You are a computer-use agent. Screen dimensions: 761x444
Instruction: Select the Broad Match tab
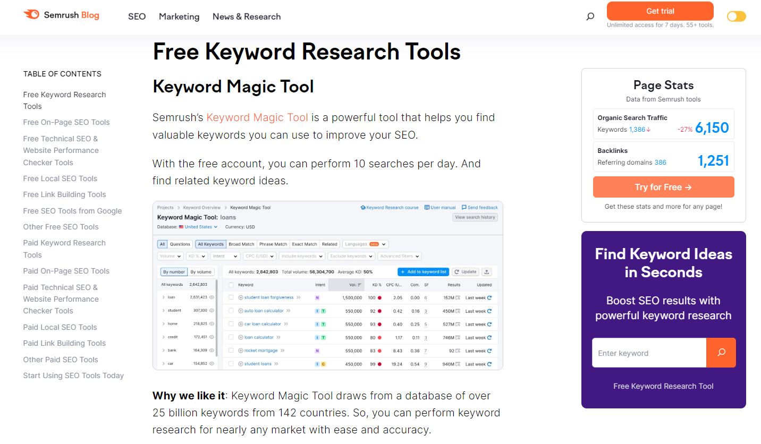241,244
